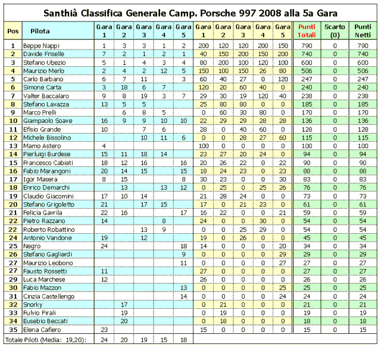Click Davide Friselle's Punti Totali value 740
The image size is (381, 347).
pyautogui.click(x=307, y=54)
